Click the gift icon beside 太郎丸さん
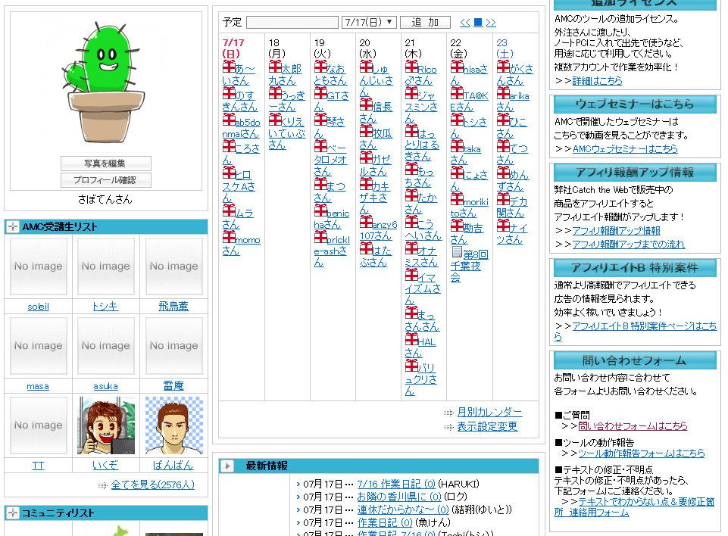 [274, 67]
